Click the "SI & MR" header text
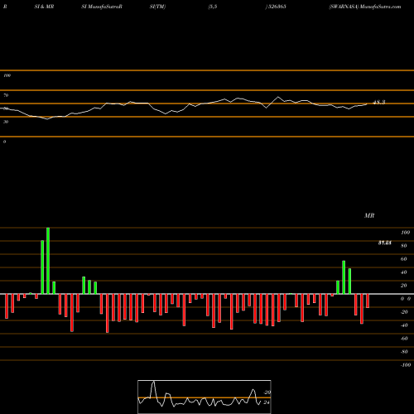 [x=44, y=7]
